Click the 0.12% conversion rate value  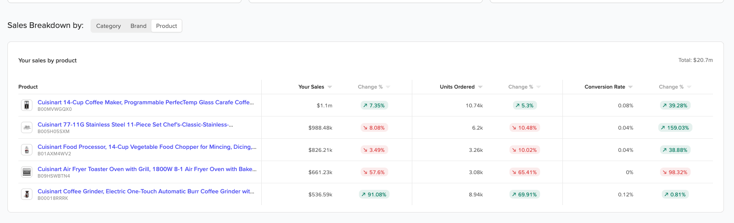pos(625,195)
